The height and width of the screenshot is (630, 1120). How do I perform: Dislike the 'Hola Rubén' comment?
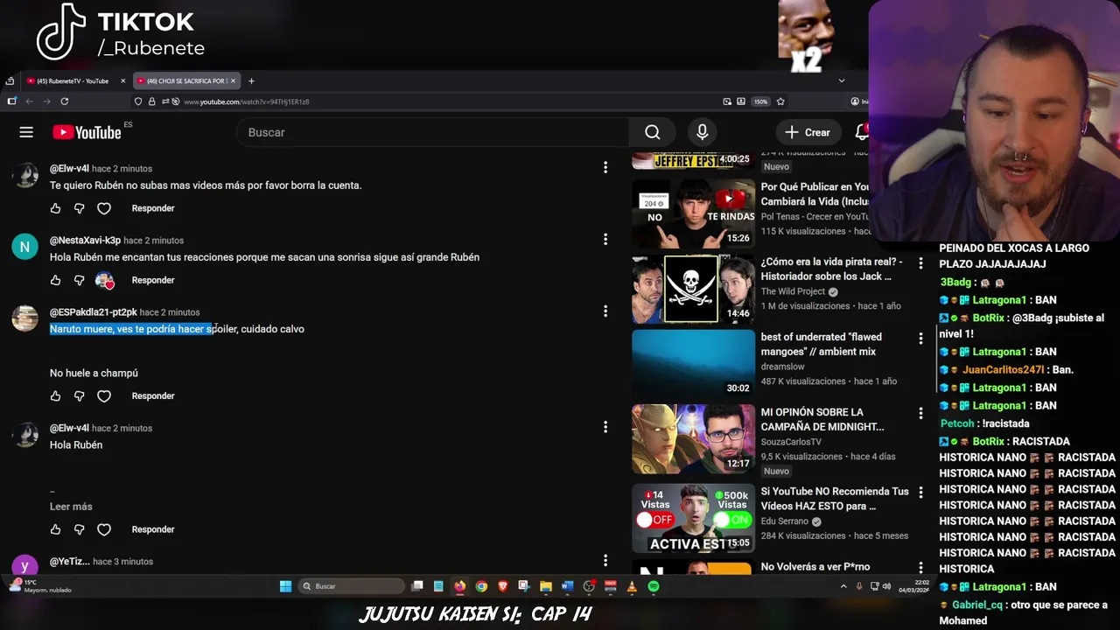tap(80, 529)
